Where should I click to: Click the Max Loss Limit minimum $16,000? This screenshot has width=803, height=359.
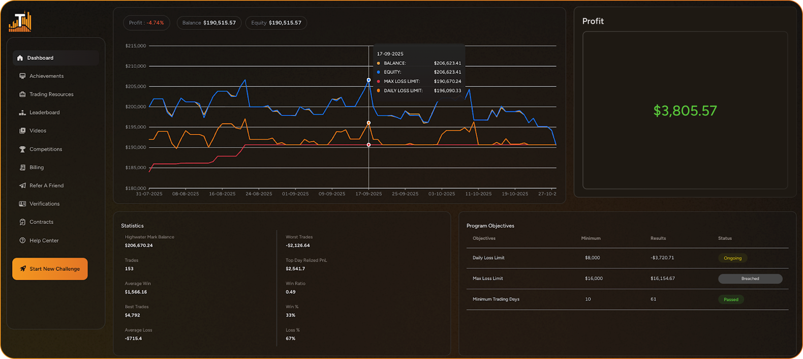pyautogui.click(x=594, y=278)
